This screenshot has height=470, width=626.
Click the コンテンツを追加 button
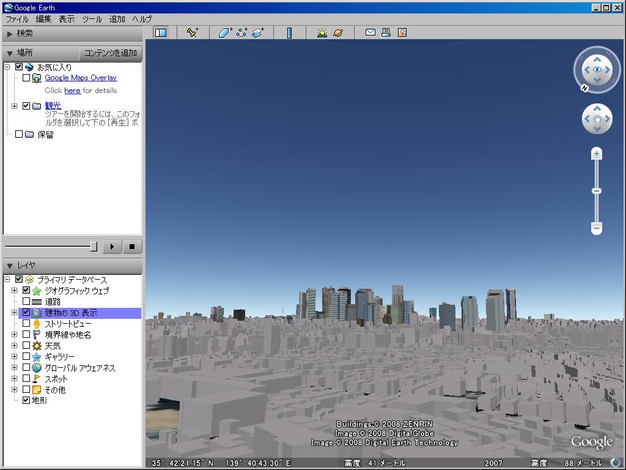click(111, 53)
